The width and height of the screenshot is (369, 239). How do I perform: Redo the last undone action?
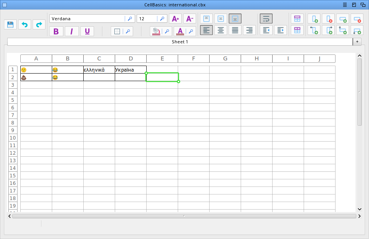[x=39, y=25]
